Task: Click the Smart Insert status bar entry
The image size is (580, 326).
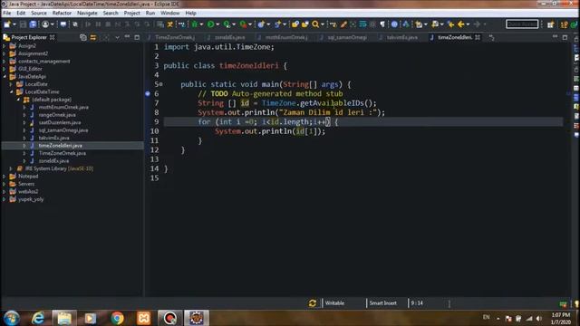Action: click(382, 303)
